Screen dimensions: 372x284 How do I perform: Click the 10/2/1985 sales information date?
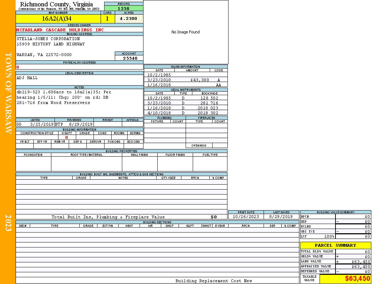pos(159,75)
